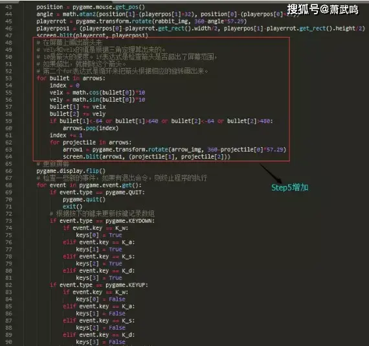Click the 'arrow1 = pygame.transform.rotate' line

[174, 150]
